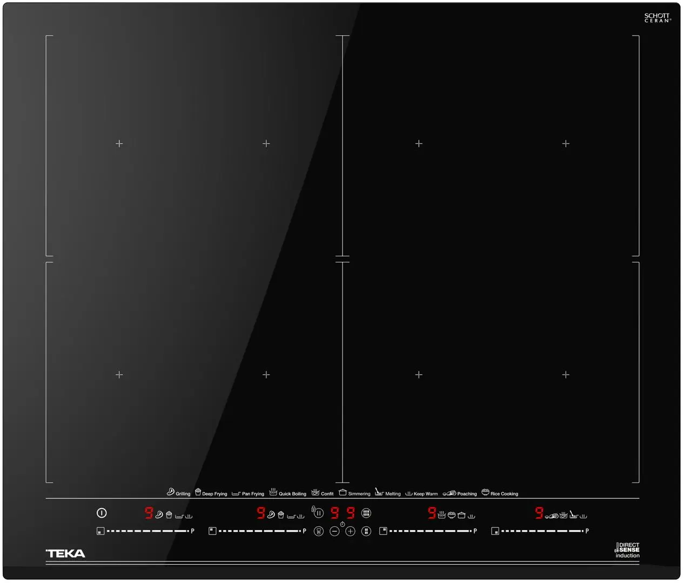684x583 pixels.
Task: Tap the Deep Frying icon in the legend
Action: point(198,492)
